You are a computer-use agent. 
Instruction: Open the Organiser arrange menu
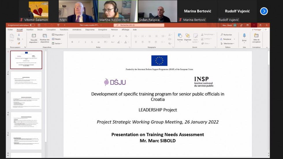187,37
